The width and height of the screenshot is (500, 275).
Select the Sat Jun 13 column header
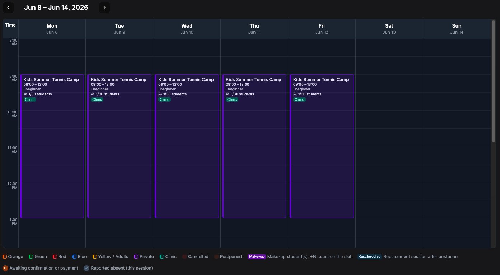(x=389, y=29)
